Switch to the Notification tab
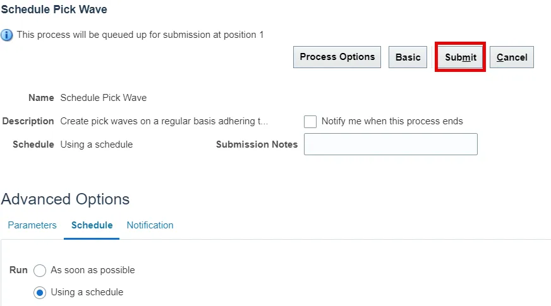This screenshot has width=551, height=306. [150, 225]
